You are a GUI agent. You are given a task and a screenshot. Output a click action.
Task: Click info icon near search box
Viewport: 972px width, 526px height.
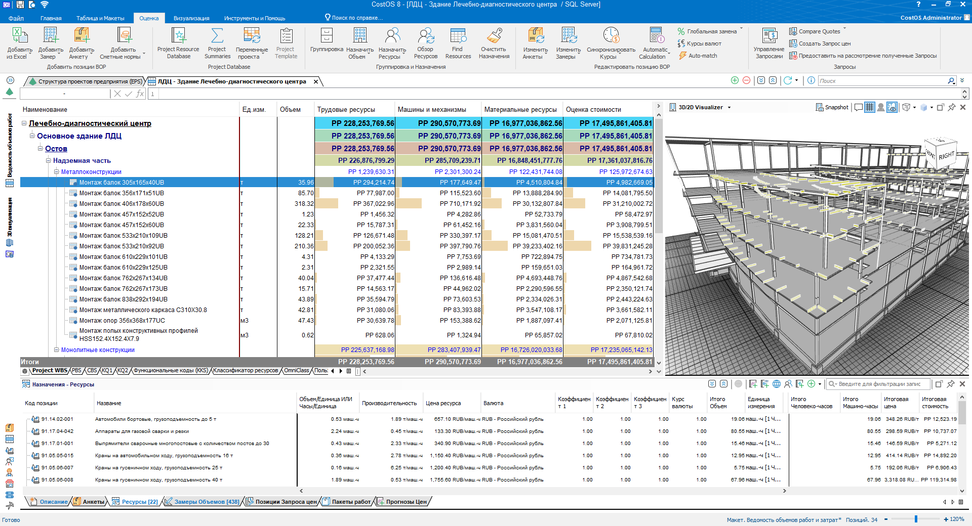coord(811,80)
